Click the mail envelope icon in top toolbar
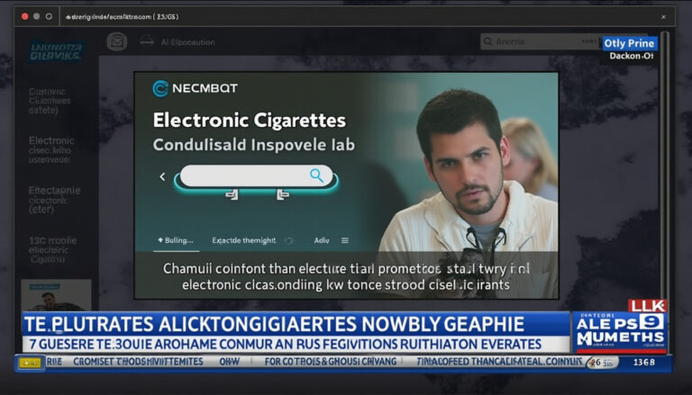 pyautogui.click(x=117, y=42)
